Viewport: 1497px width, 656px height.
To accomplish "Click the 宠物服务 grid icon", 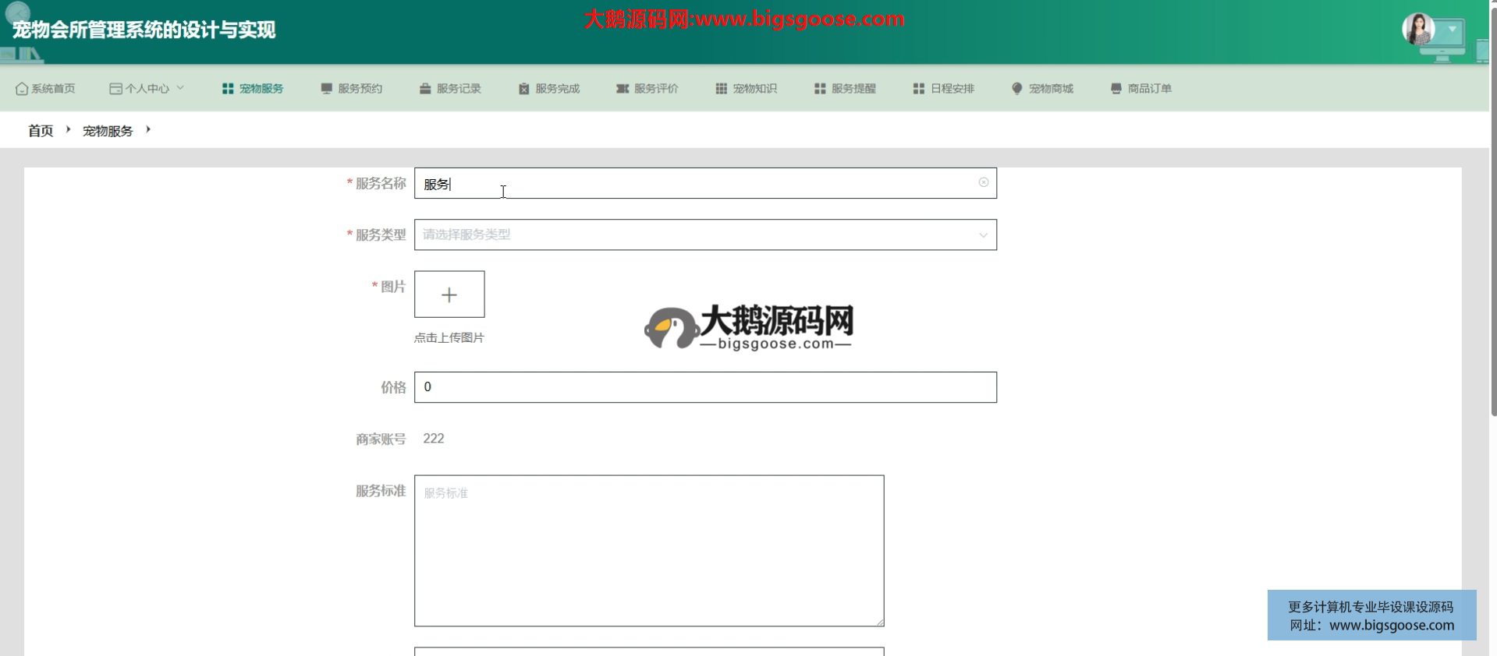I will (x=228, y=89).
